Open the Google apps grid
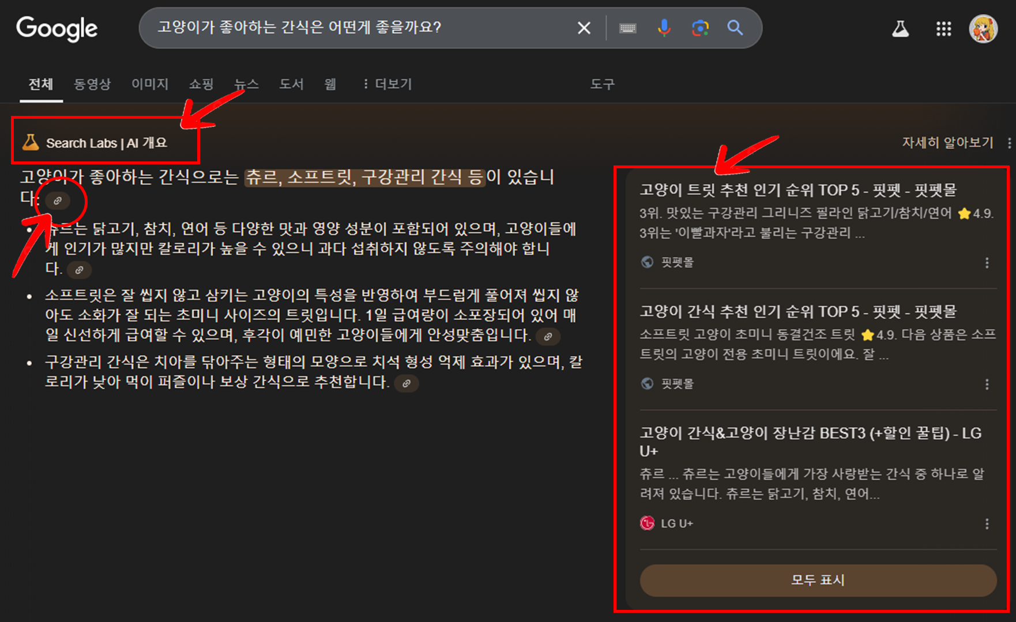This screenshot has width=1016, height=622. click(x=943, y=28)
